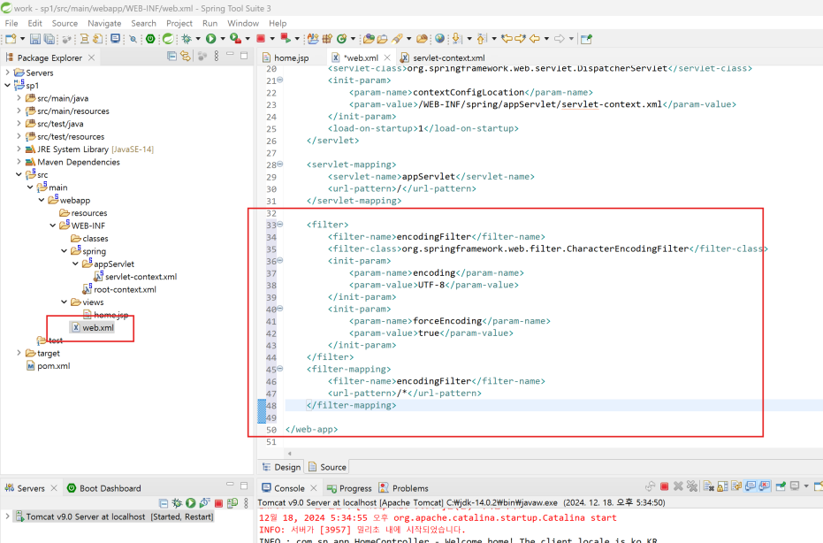This screenshot has width=823, height=543.
Task: Click the Console Terminate red square icon
Action: click(x=665, y=486)
